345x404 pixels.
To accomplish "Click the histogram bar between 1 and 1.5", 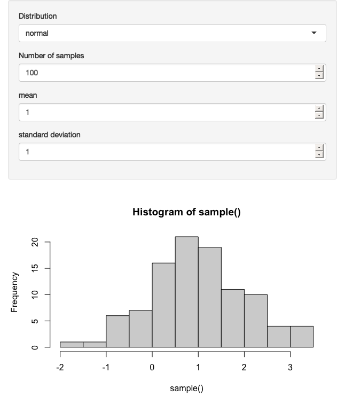I will (x=210, y=297).
